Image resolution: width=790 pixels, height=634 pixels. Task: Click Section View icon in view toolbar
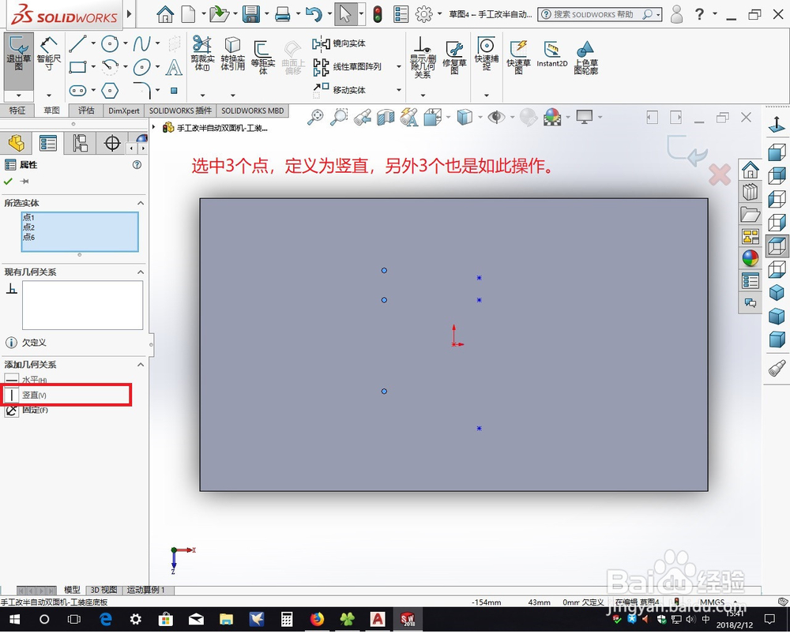pyautogui.click(x=386, y=118)
